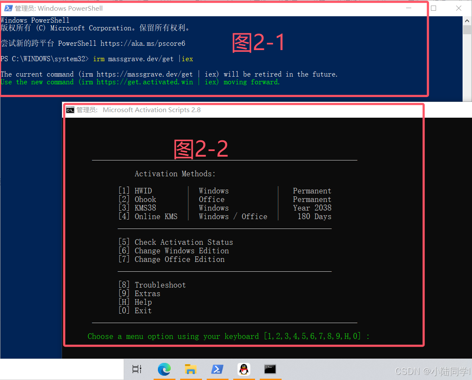472x380 pixels.
Task: Click the PS C:\WINDOWS\system32> prompt
Action: pos(45,59)
